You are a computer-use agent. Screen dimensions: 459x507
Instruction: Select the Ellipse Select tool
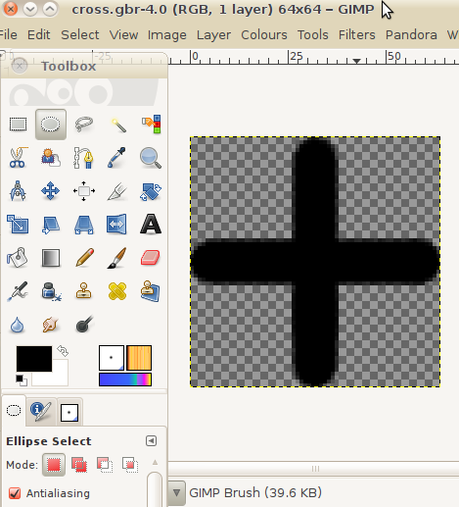51,125
